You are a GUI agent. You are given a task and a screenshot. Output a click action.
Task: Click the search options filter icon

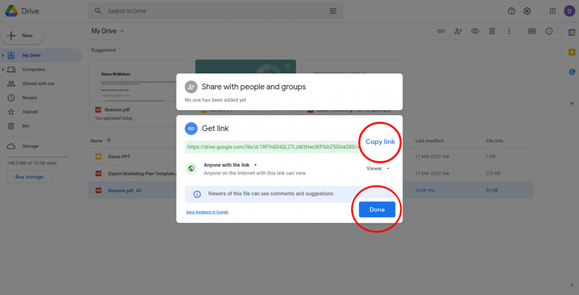pos(333,11)
